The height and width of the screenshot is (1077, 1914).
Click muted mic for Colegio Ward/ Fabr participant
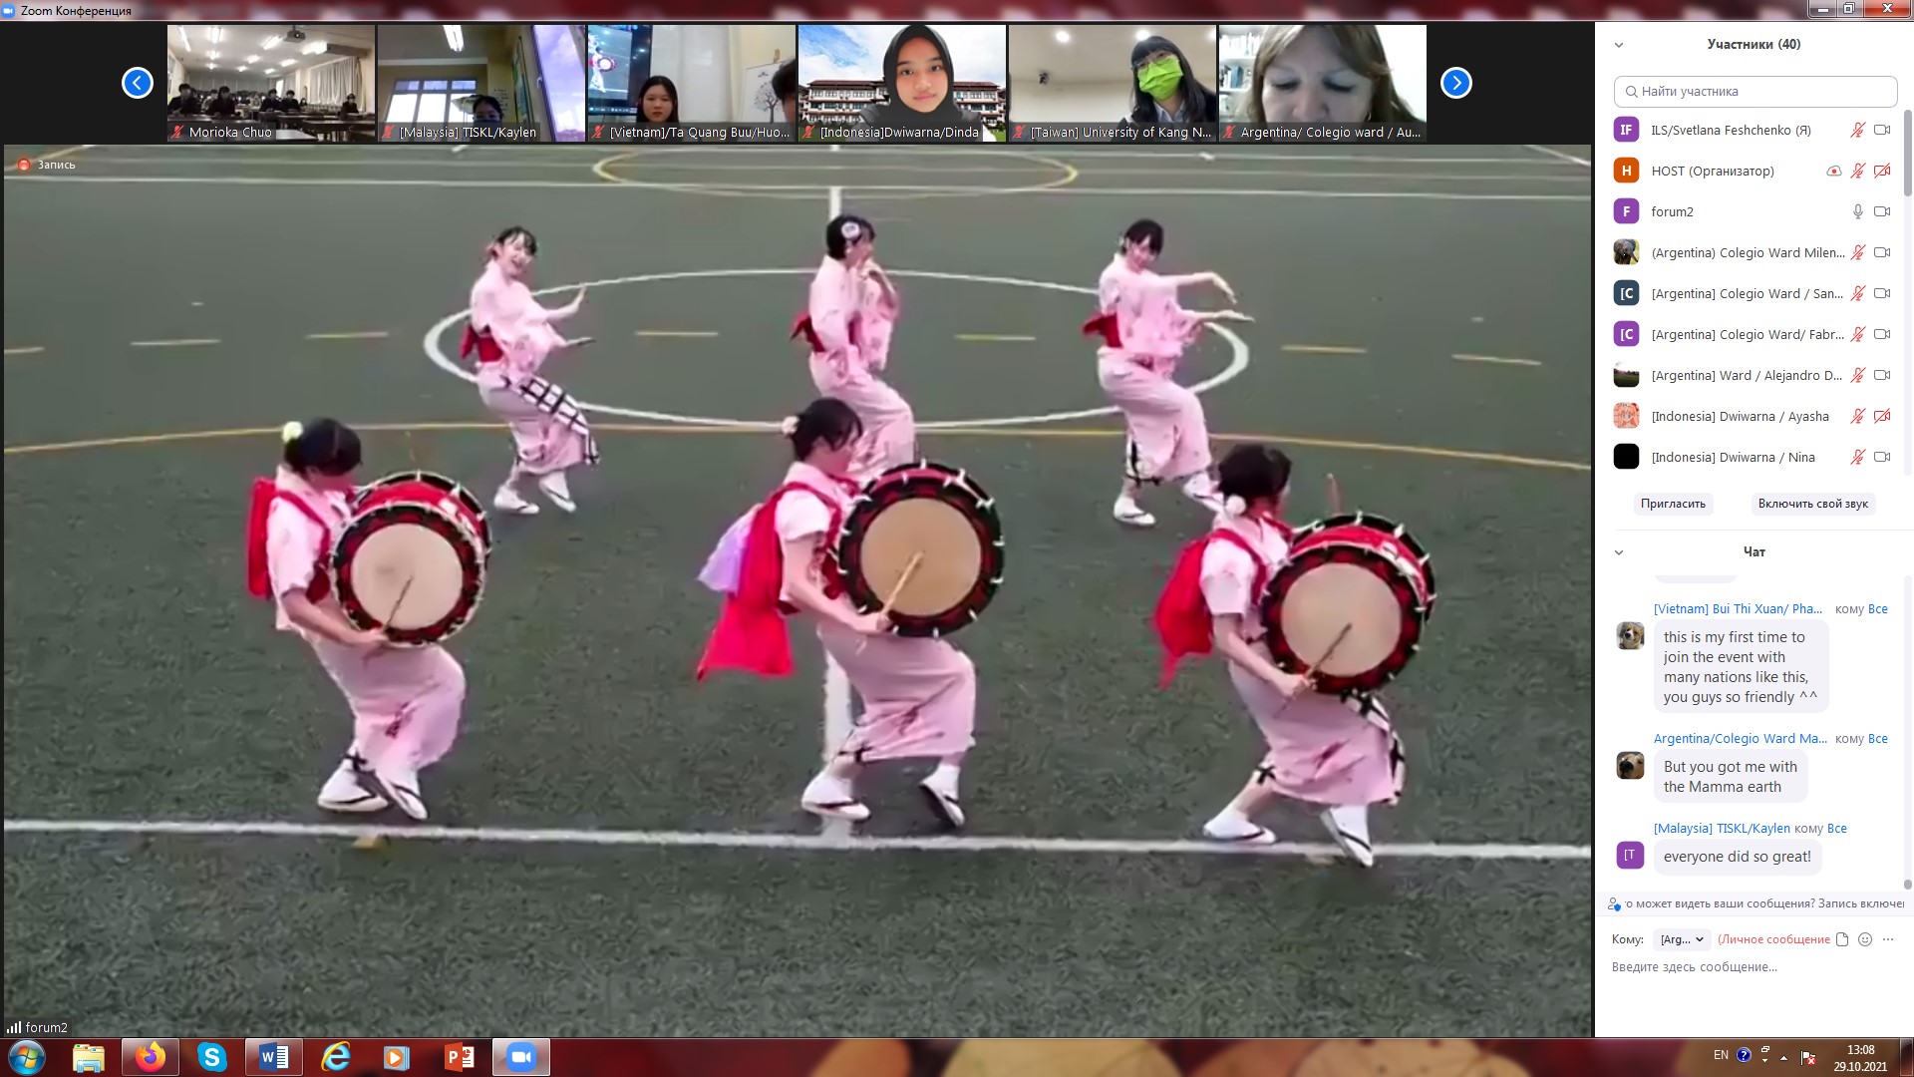[x=1858, y=334]
